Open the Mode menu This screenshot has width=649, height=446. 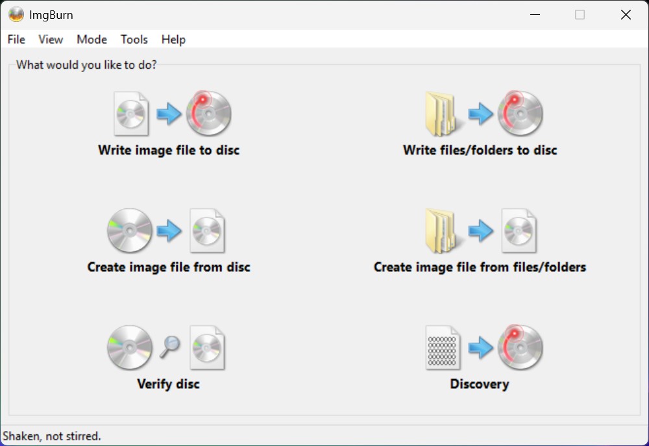(x=92, y=40)
